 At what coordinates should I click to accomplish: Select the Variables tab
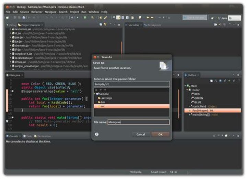(x=133, y=25)
